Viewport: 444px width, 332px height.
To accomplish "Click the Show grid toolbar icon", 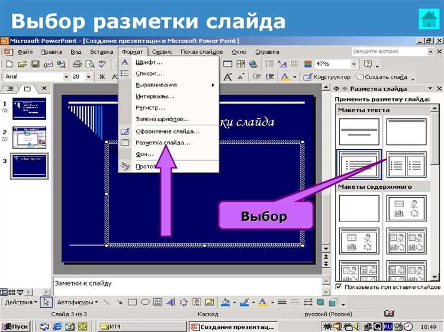I will (294, 64).
